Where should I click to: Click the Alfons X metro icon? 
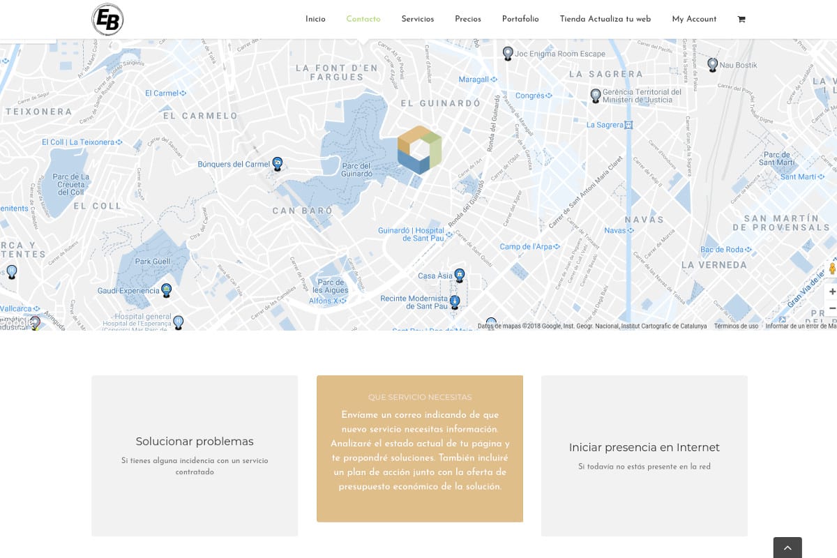(x=342, y=301)
